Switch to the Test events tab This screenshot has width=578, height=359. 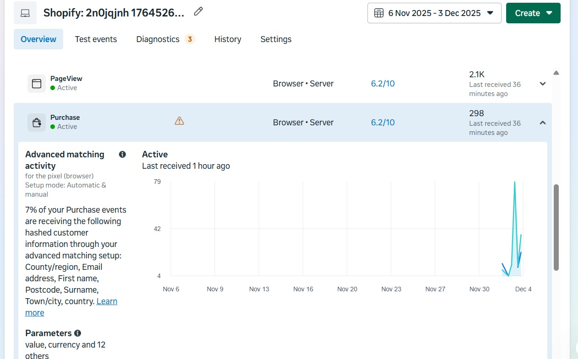click(x=96, y=39)
